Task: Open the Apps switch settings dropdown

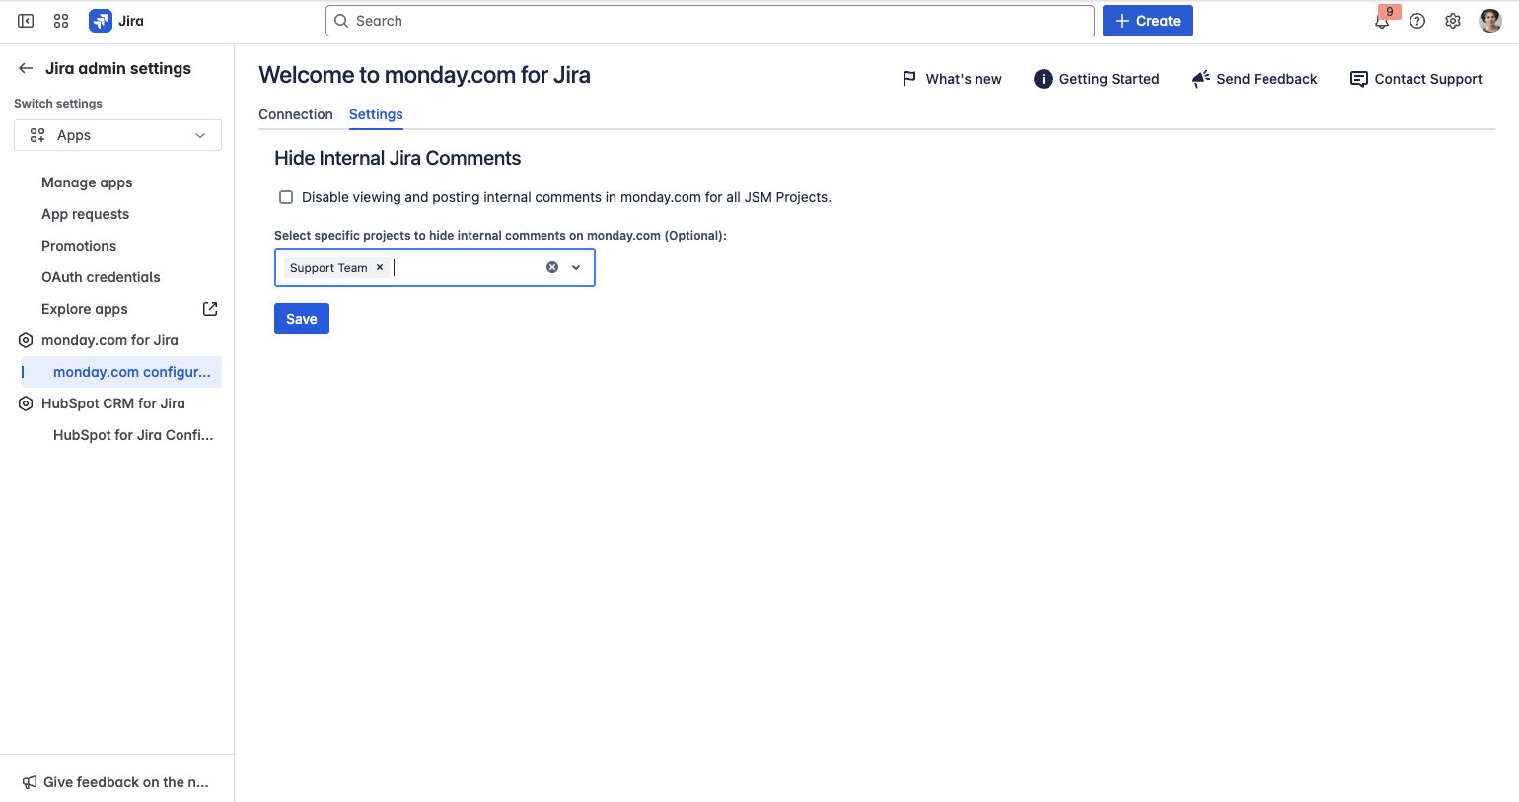Action: point(117,135)
